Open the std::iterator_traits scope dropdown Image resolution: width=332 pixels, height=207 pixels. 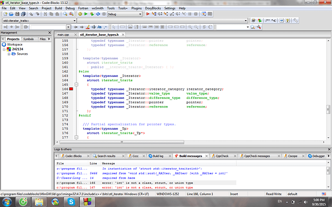75,21
